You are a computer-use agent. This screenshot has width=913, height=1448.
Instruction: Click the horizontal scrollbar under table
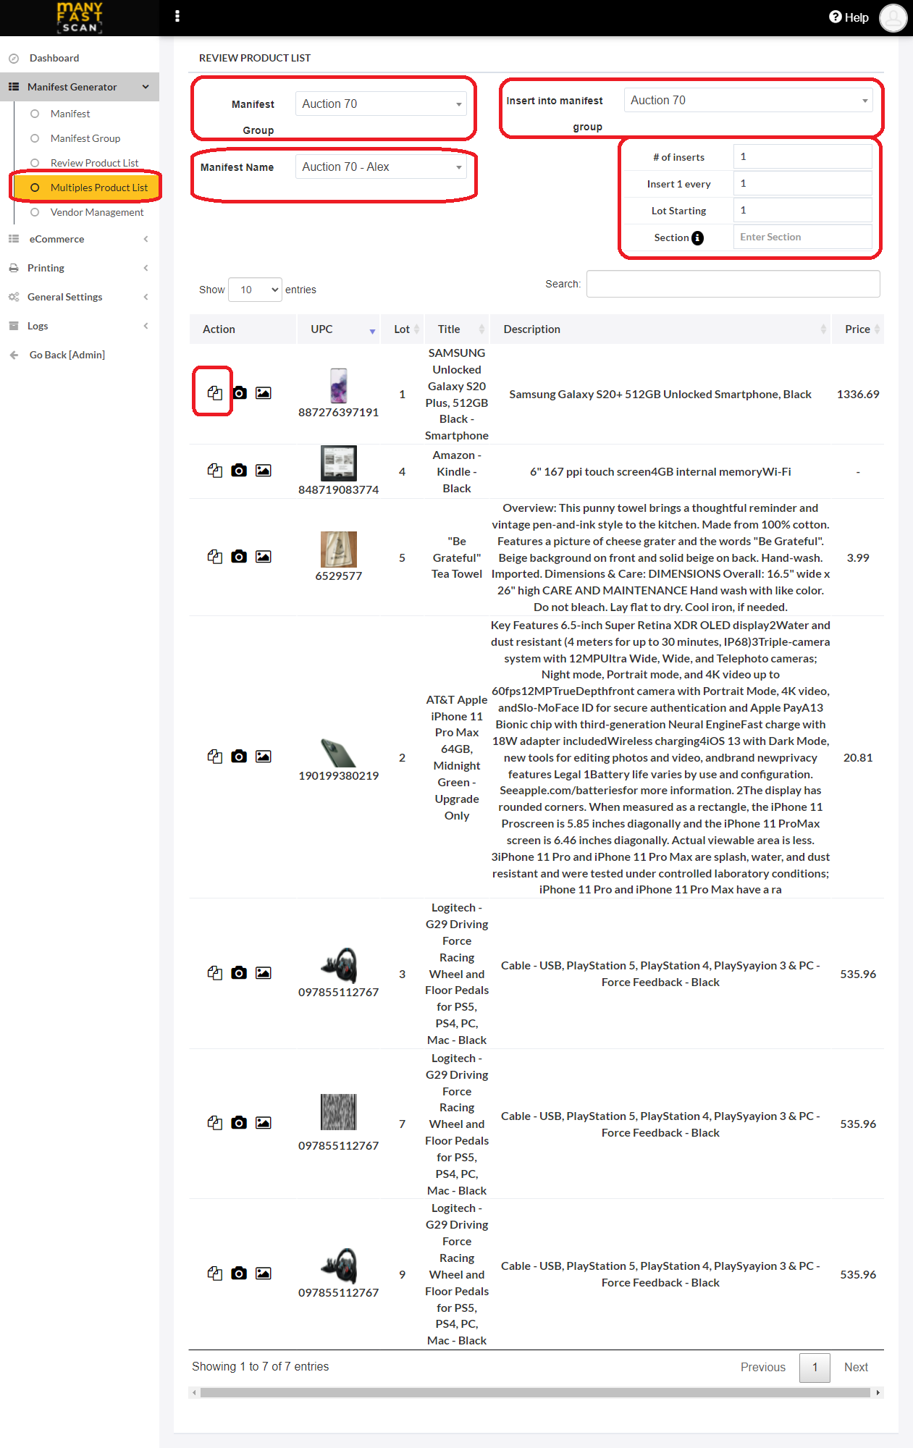point(535,1392)
